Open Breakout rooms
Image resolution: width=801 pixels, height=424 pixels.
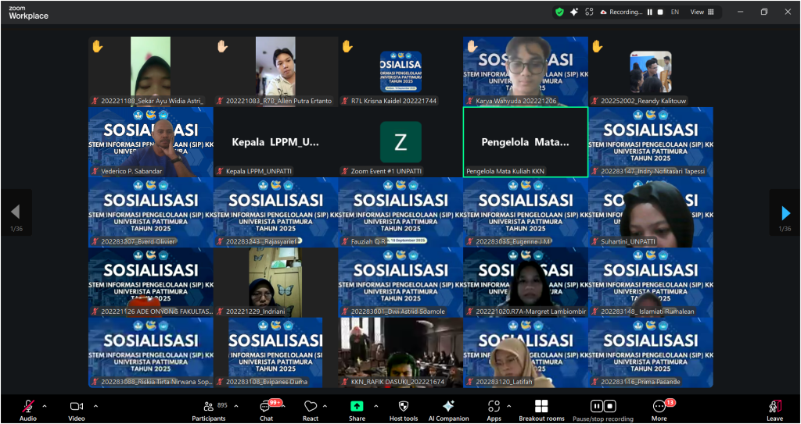point(541,408)
